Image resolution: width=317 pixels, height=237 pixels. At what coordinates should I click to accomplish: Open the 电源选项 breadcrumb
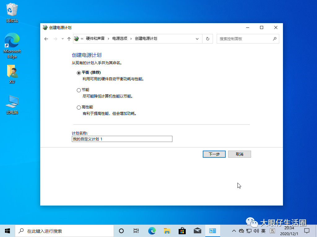point(120,39)
